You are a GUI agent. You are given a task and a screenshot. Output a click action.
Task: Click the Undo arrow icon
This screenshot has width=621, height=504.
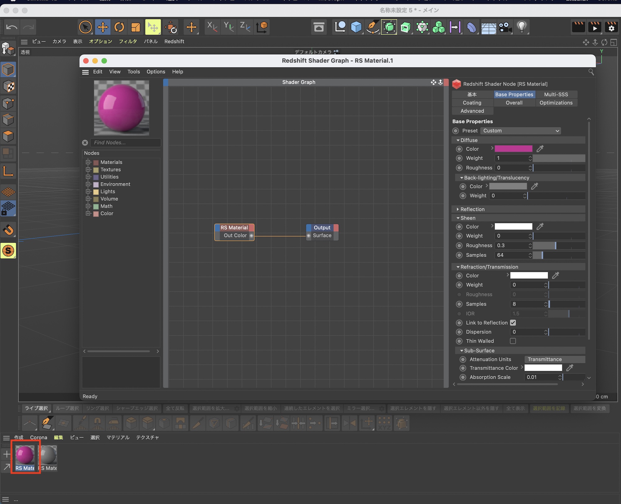pyautogui.click(x=12, y=27)
